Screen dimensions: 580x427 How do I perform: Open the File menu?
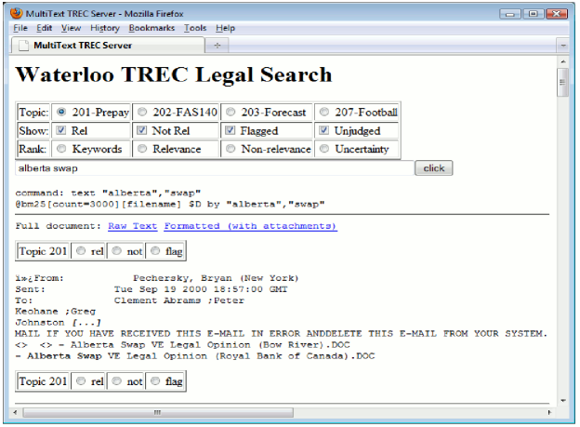[x=20, y=28]
